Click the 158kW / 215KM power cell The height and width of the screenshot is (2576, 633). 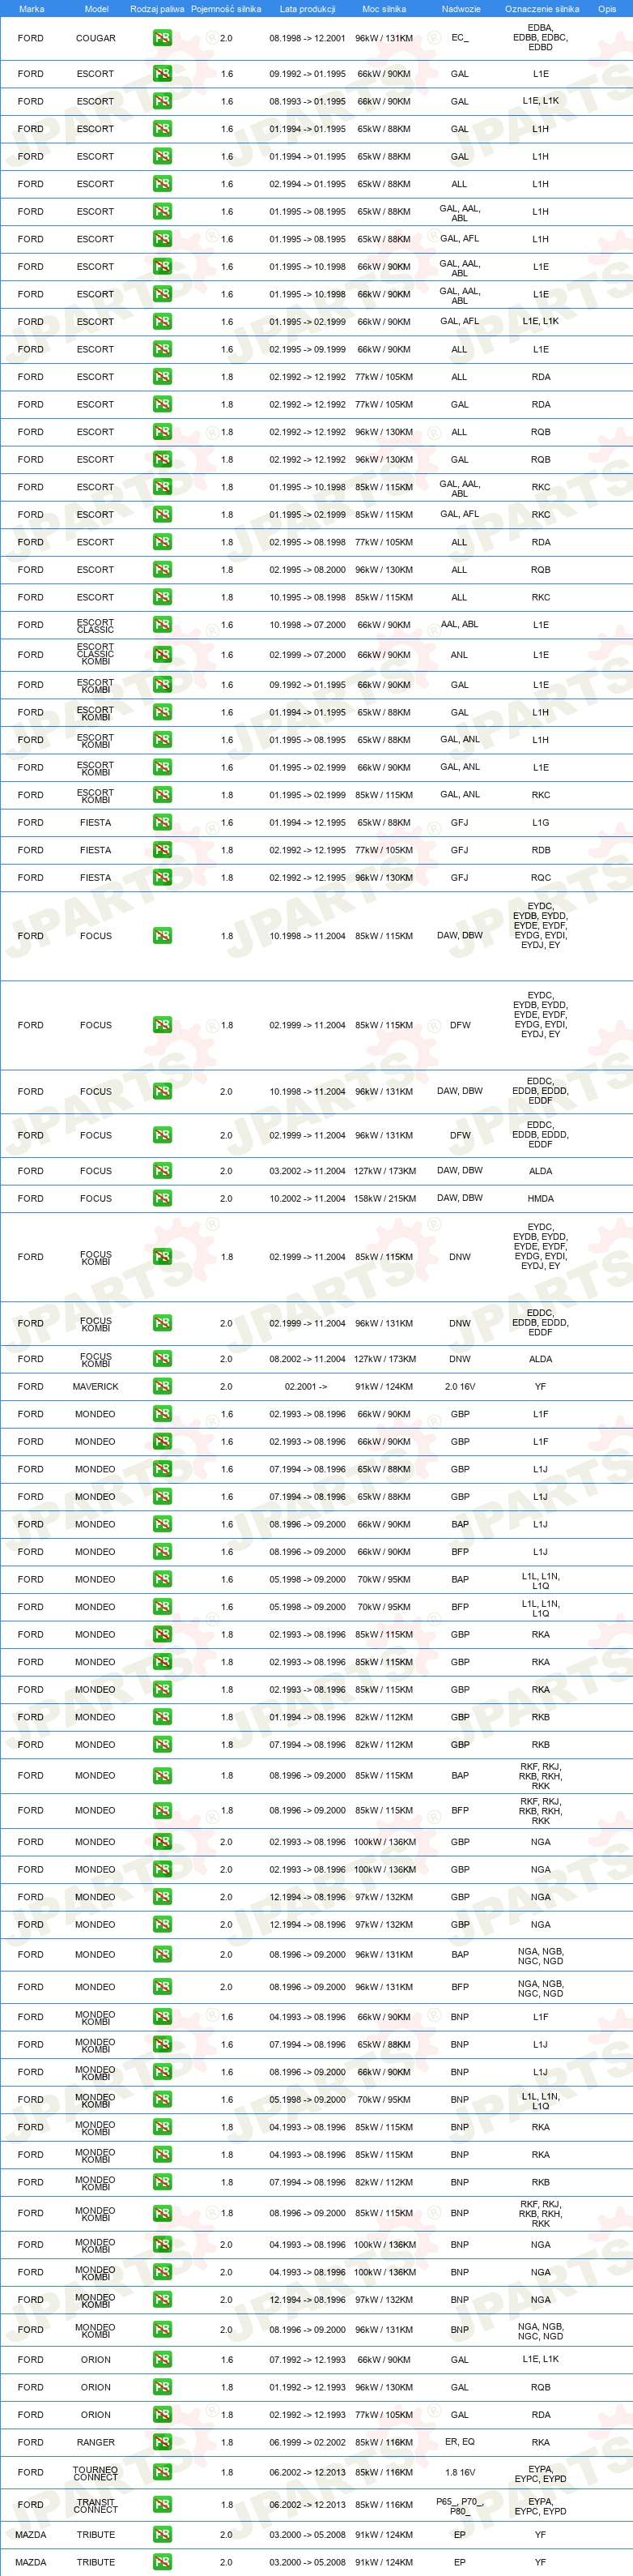pyautogui.click(x=384, y=1198)
